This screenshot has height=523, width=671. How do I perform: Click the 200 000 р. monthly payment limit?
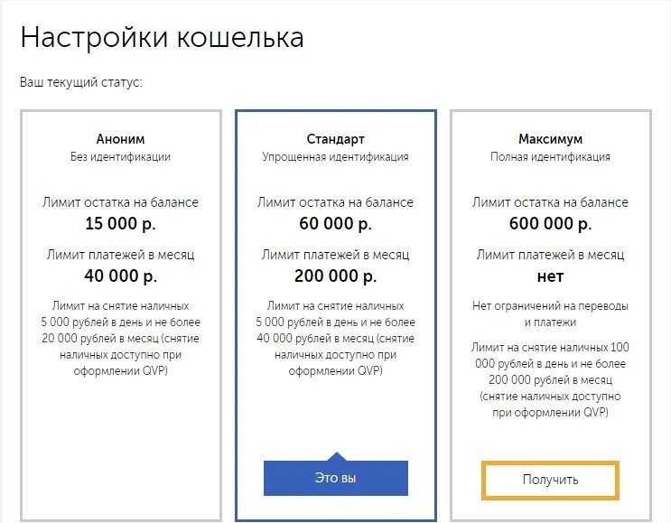(336, 276)
